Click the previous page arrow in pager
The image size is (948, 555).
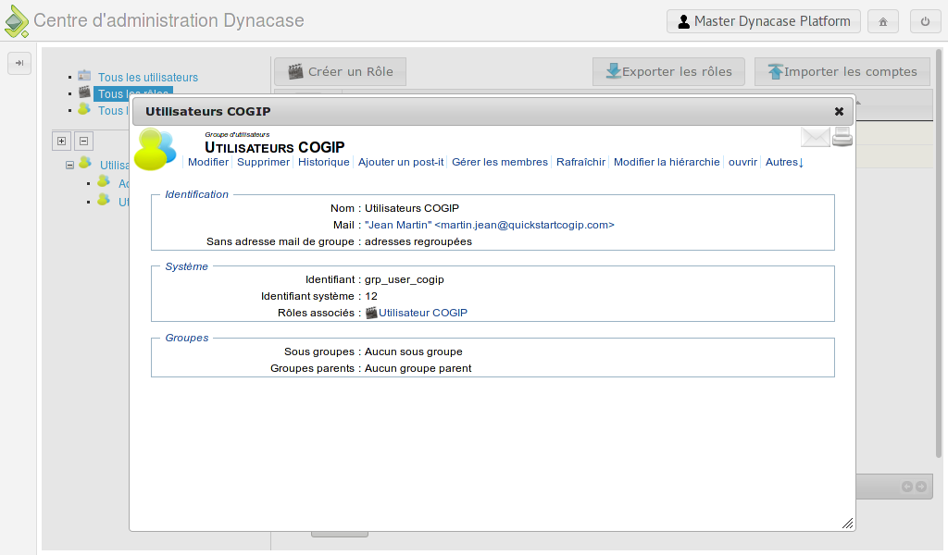point(907,487)
